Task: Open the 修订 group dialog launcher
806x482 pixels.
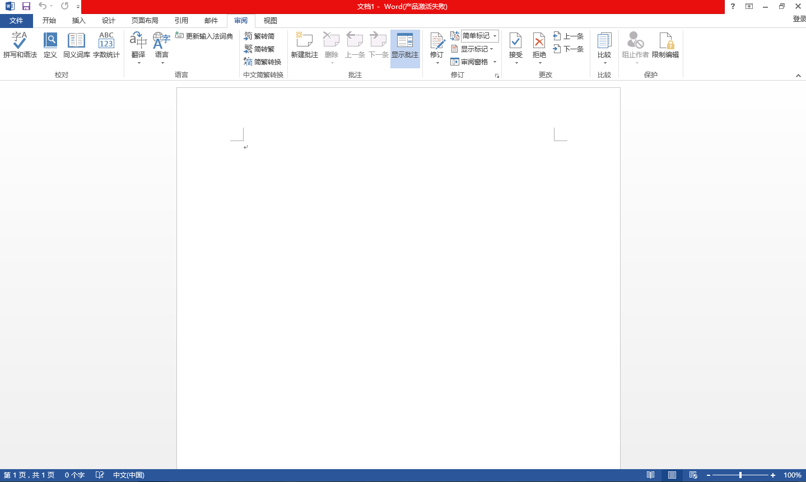Action: tap(497, 76)
